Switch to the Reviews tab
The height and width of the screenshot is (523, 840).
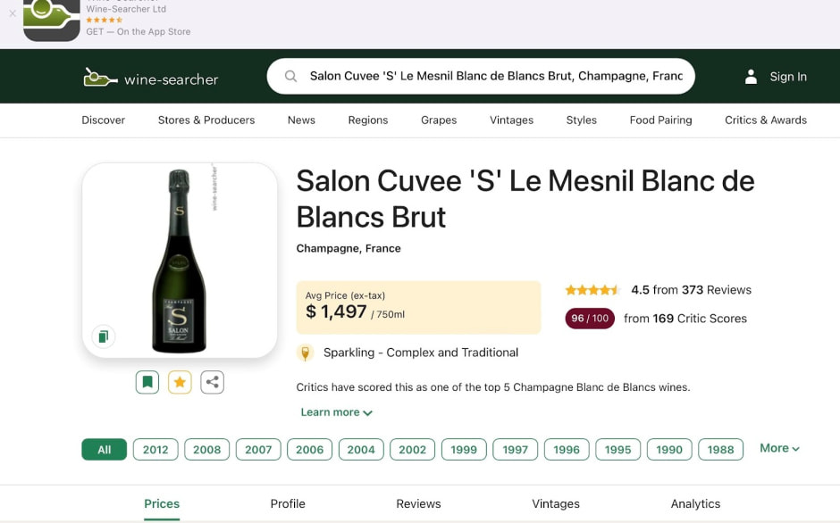[418, 503]
